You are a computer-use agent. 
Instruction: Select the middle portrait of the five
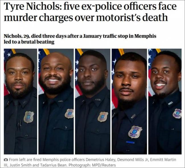coord(92,101)
